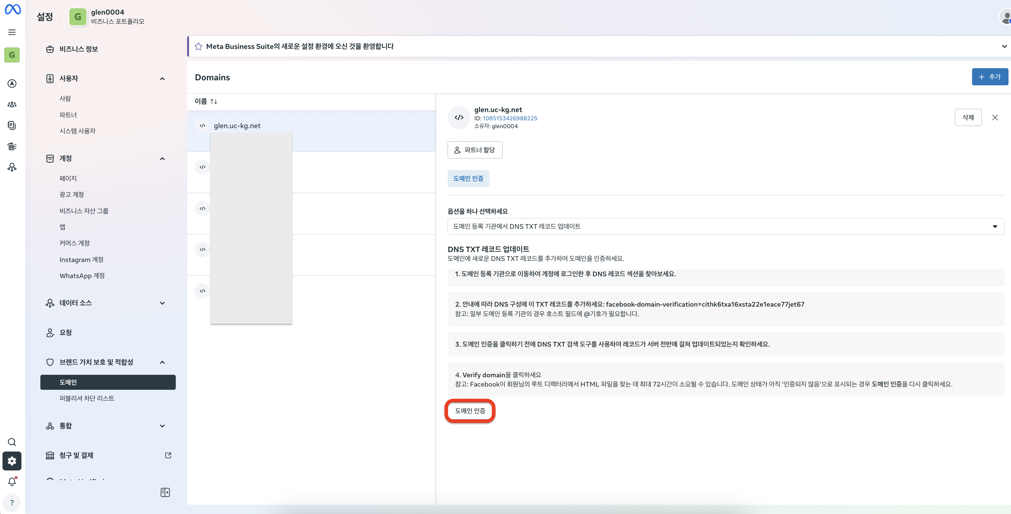The image size is (1011, 514).
Task: Open search magnifier icon in left rail
Action: [x=12, y=442]
